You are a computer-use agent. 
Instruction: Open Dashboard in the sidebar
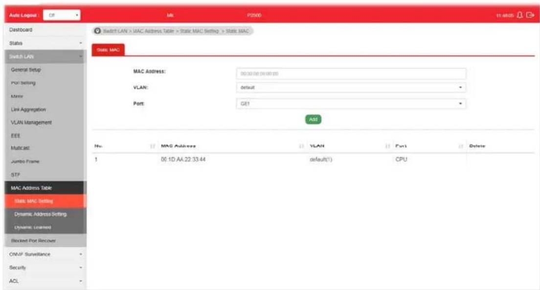21,30
